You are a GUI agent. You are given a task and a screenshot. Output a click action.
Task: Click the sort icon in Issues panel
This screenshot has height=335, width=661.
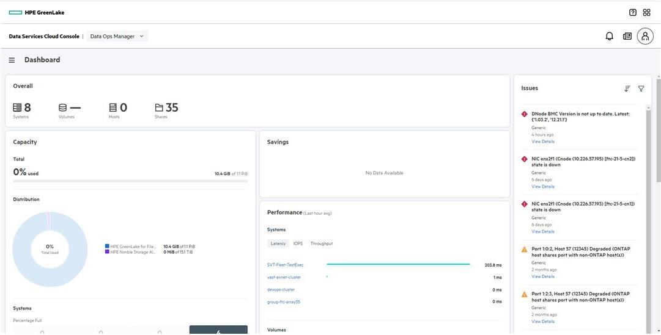(x=627, y=88)
